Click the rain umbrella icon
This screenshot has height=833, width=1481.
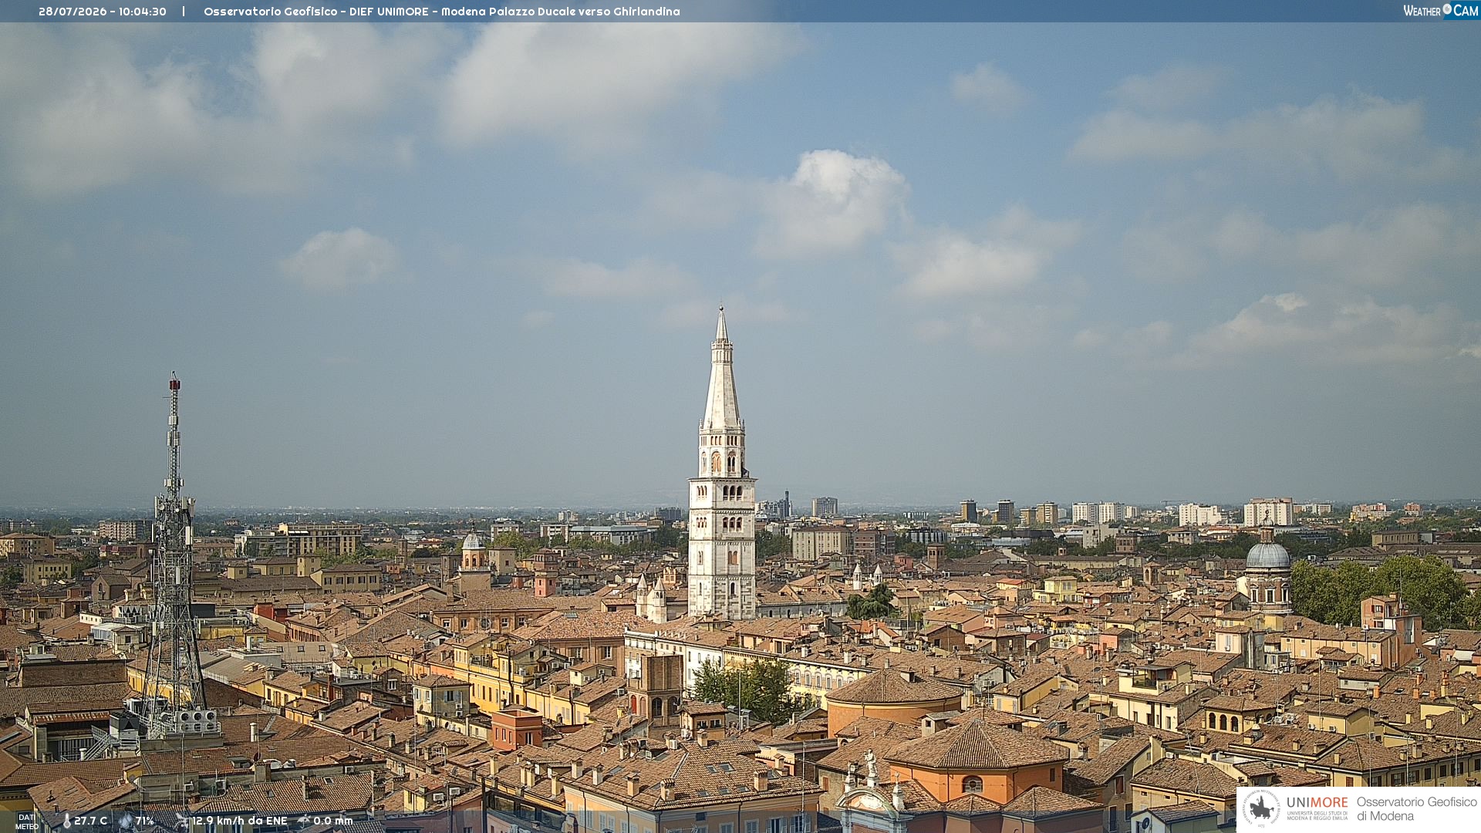click(303, 821)
